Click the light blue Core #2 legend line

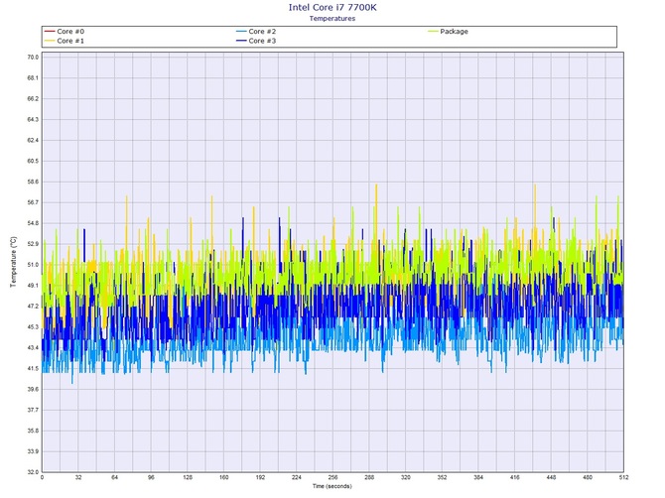click(x=241, y=32)
